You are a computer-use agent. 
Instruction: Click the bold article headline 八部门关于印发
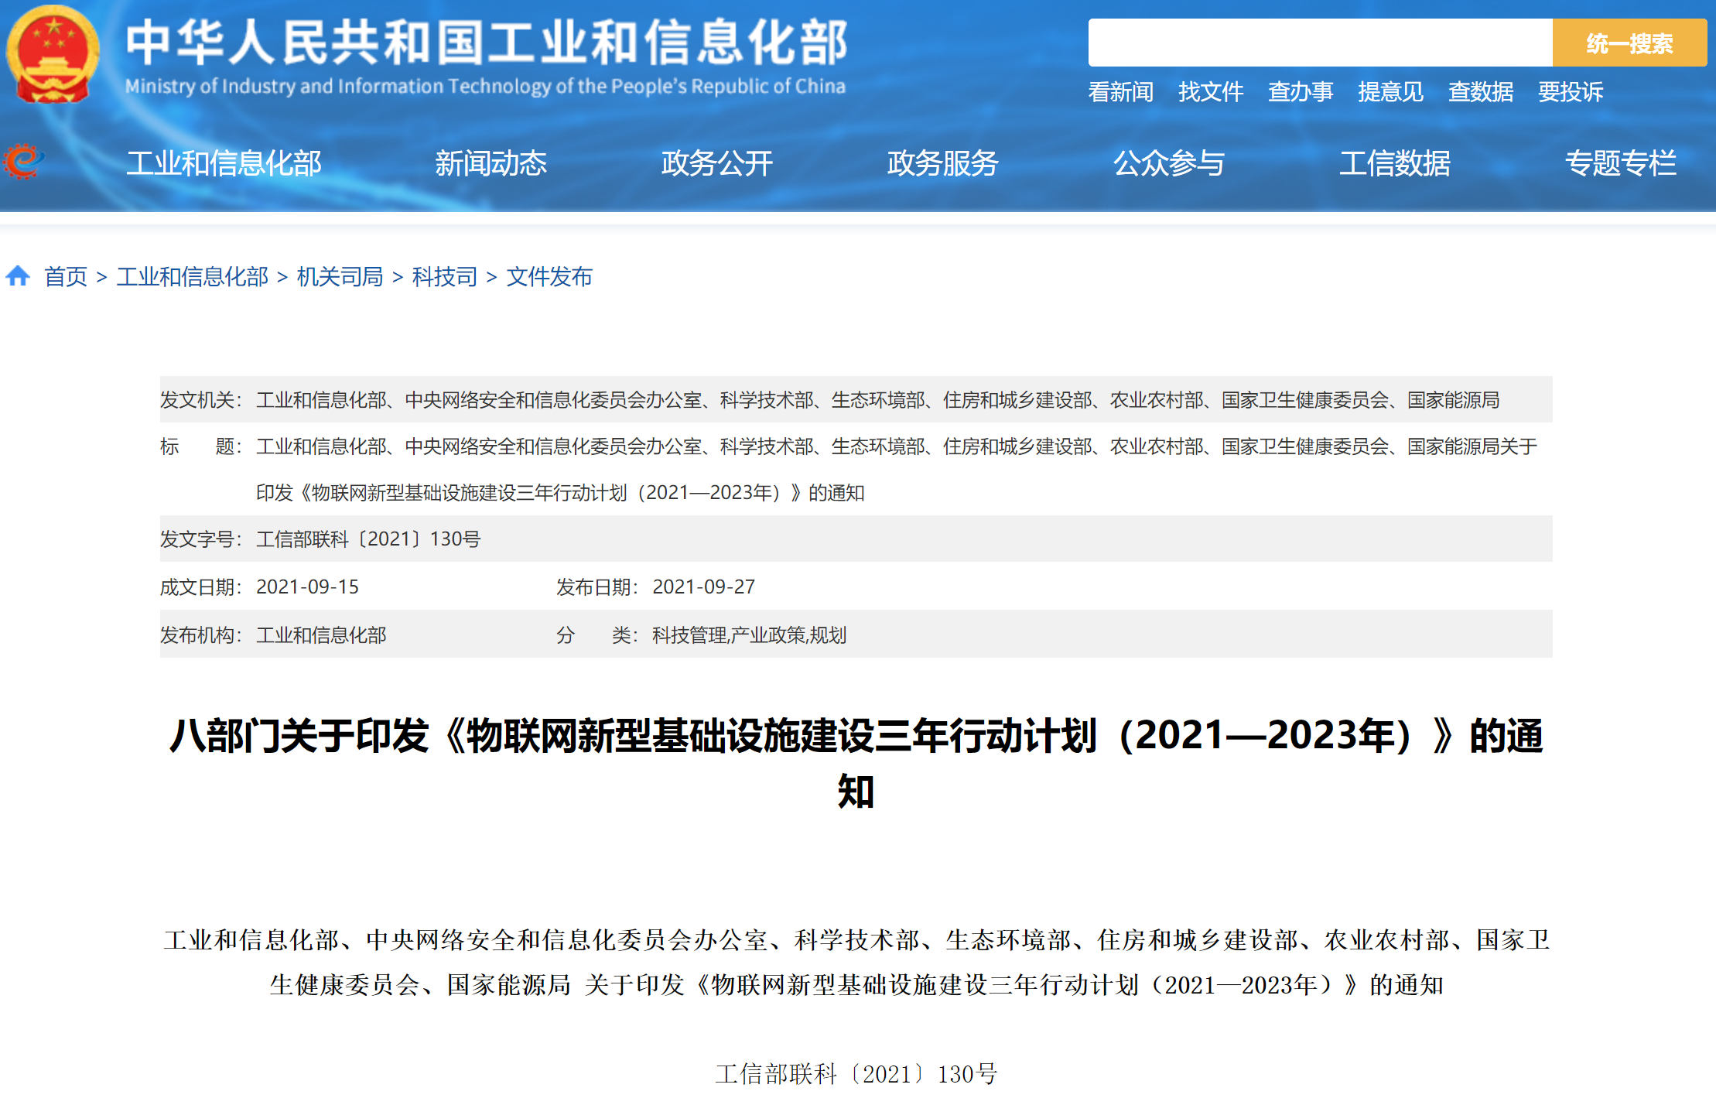[x=856, y=763]
